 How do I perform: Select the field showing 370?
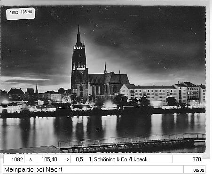(187, 159)
